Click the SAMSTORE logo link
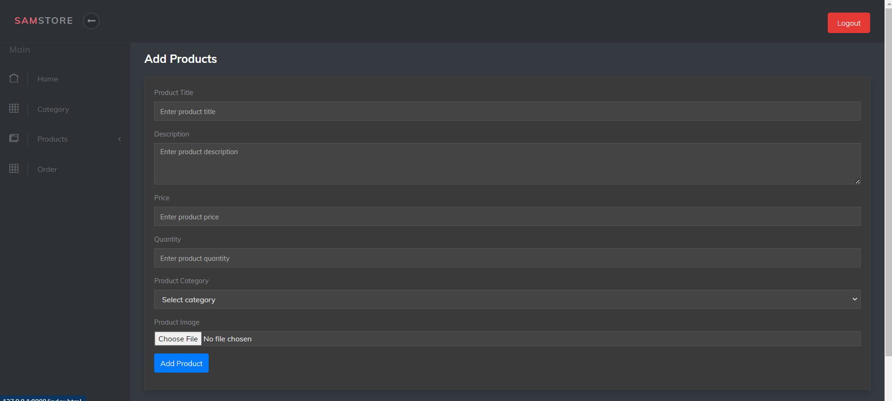The width and height of the screenshot is (892, 401). (x=44, y=20)
